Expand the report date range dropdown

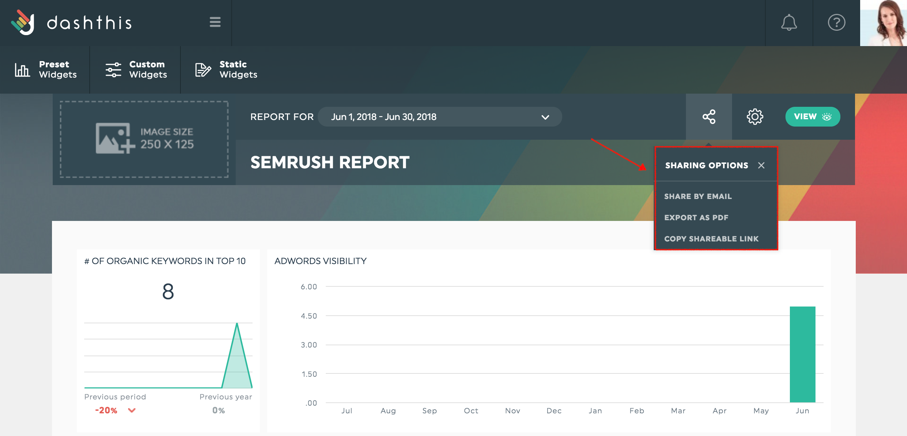[x=440, y=117]
